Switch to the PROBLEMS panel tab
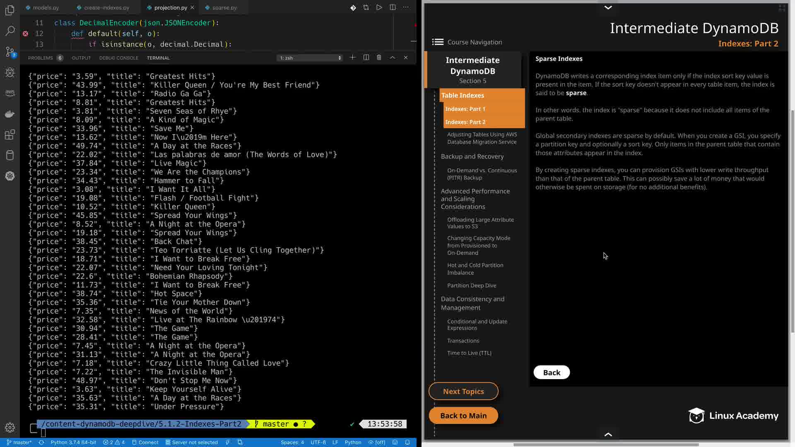The width and height of the screenshot is (795, 447). [40, 58]
